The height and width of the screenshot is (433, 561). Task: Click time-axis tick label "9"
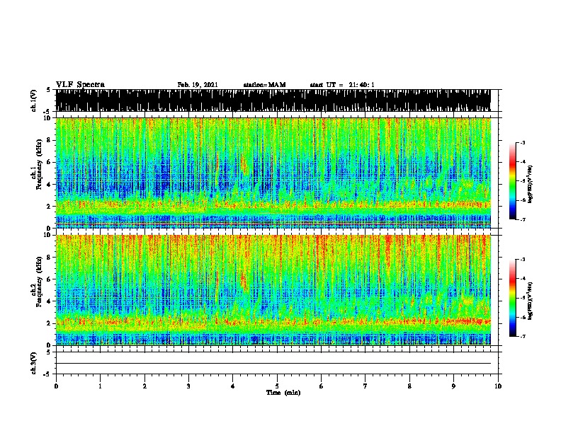tap(453, 386)
